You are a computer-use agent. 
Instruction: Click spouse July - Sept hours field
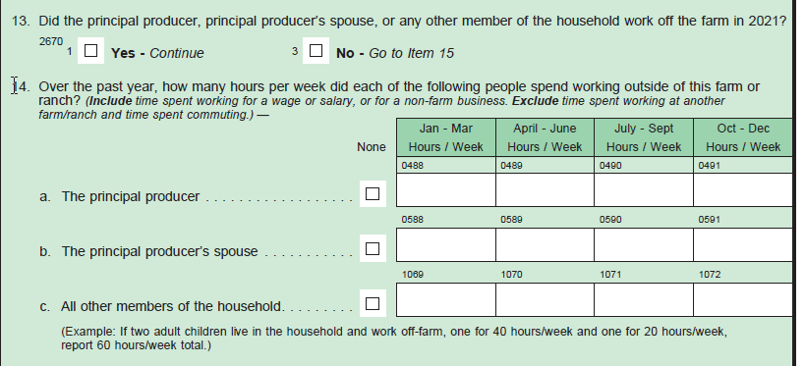pyautogui.click(x=644, y=245)
